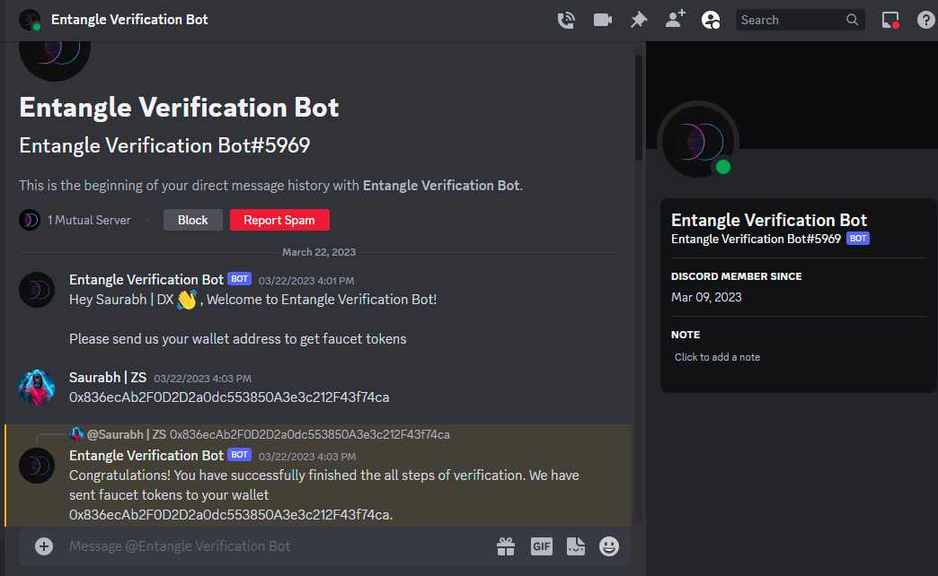
Task: Hide the user profile panel
Action: [711, 20]
